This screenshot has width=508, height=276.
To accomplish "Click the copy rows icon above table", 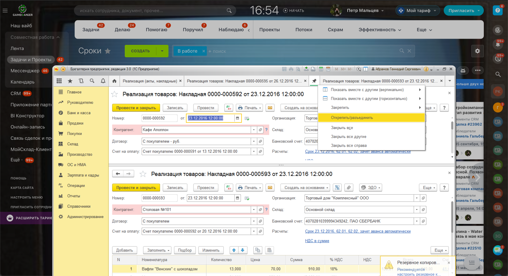I will tap(258, 250).
